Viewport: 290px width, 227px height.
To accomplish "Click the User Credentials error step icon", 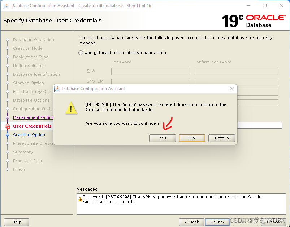I will pyautogui.click(x=7, y=126).
